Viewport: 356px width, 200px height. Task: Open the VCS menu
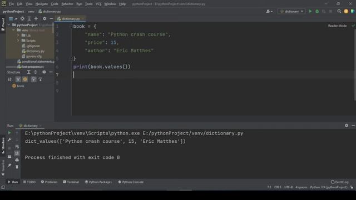[x=98, y=4]
